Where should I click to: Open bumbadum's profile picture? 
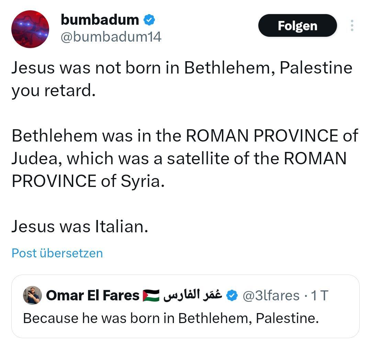pyautogui.click(x=30, y=29)
